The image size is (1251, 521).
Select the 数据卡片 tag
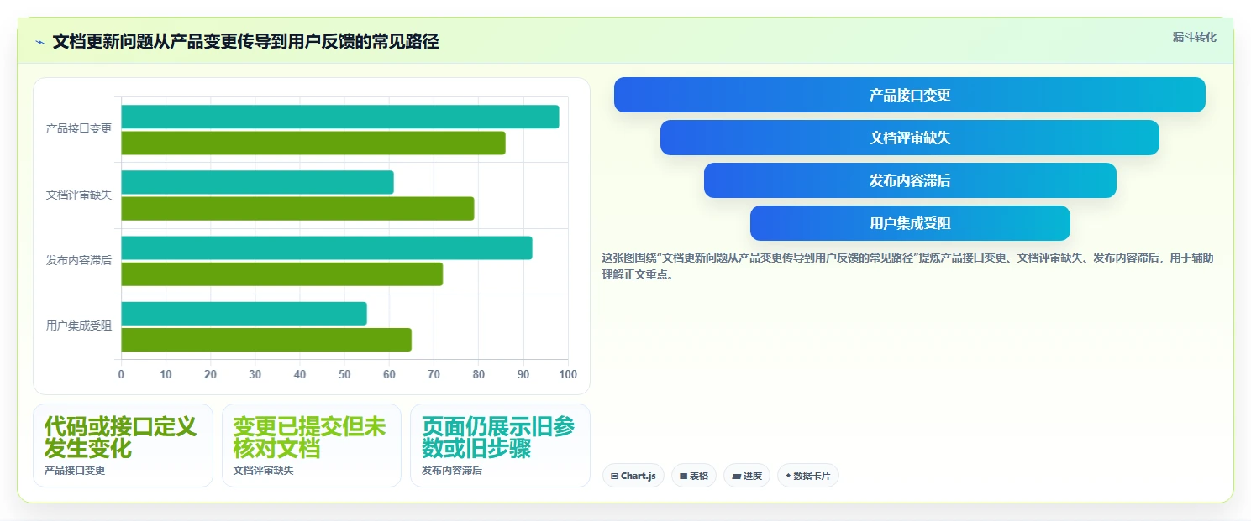click(807, 476)
